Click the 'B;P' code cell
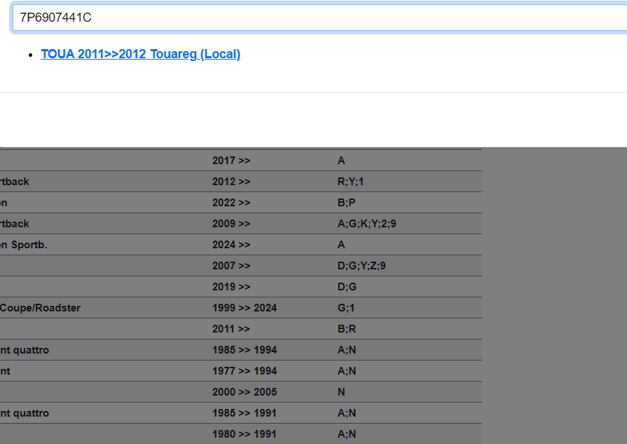Screen dimensions: 627x444 [x=346, y=203]
